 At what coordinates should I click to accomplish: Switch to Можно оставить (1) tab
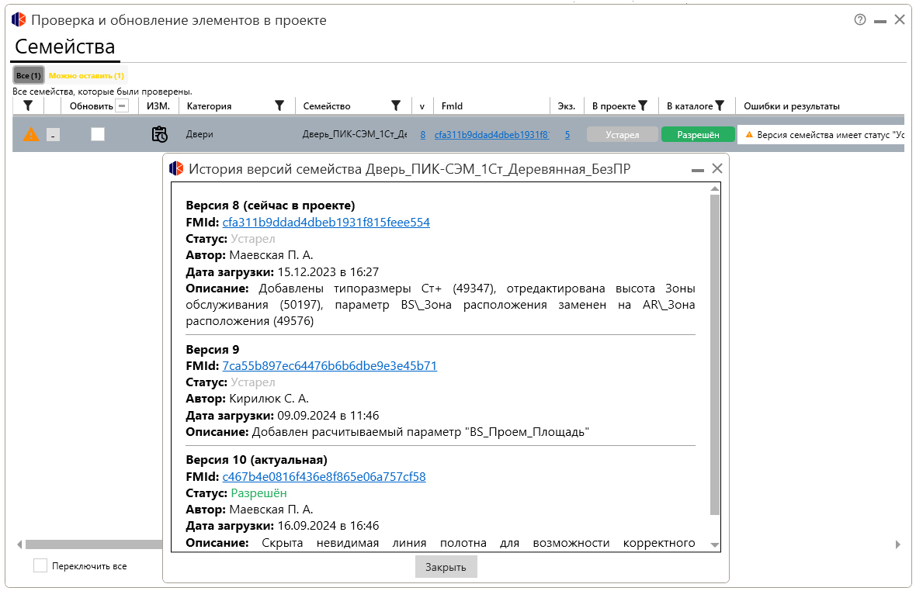[x=86, y=75]
